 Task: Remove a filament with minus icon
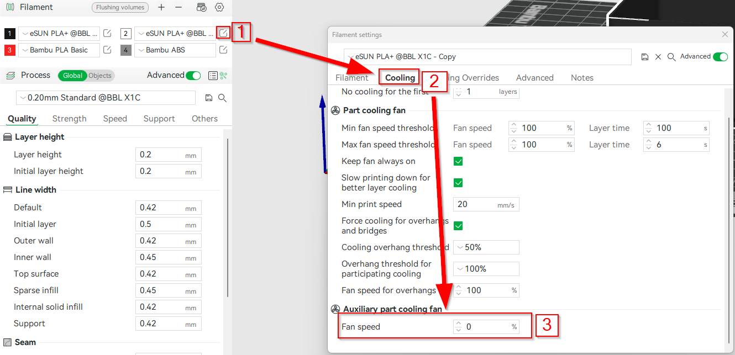[x=179, y=7]
